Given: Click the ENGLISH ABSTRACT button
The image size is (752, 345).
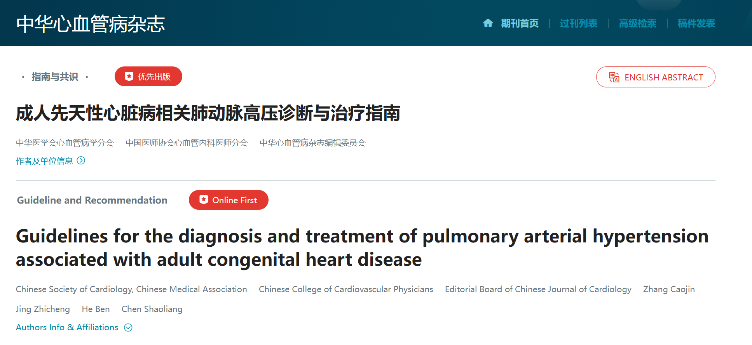Looking at the screenshot, I should [x=663, y=77].
